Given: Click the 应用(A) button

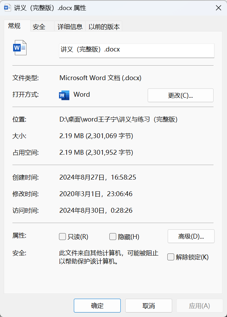Looking at the screenshot, I should [x=199, y=306].
